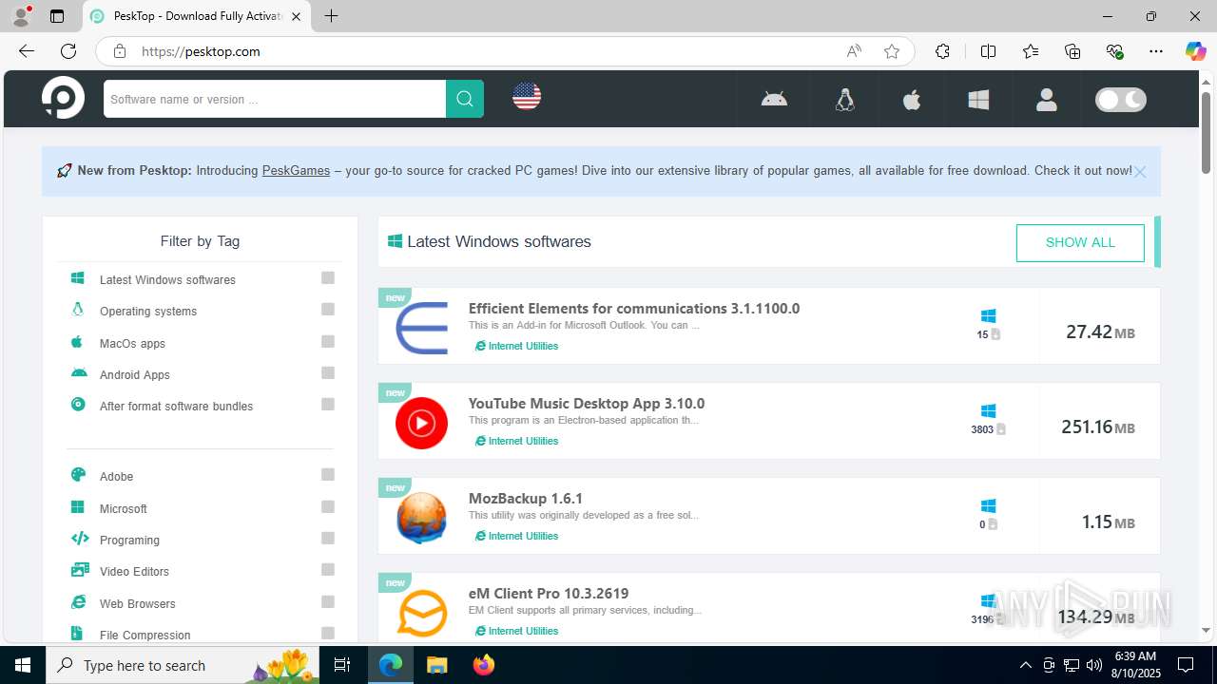The width and height of the screenshot is (1217, 684).
Task: Click the Latest Windows softwares filter label
Action: tap(167, 280)
